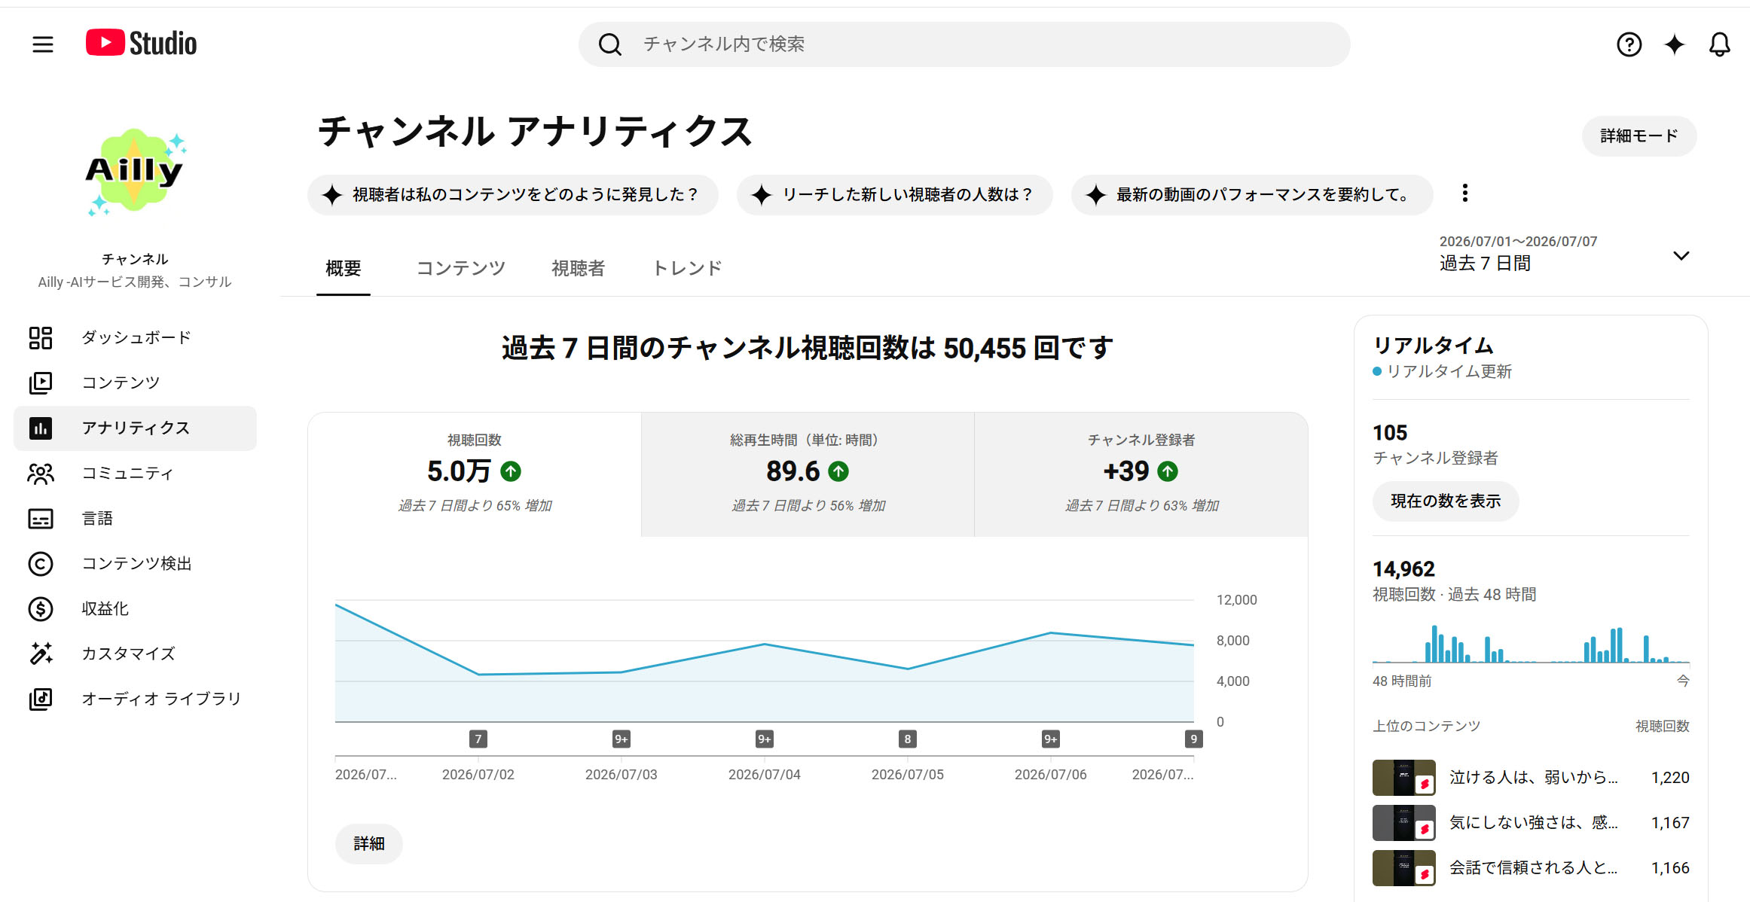The height and width of the screenshot is (902, 1750).
Task: Open thumbnail of 気にしない強さは video
Action: point(1404,823)
